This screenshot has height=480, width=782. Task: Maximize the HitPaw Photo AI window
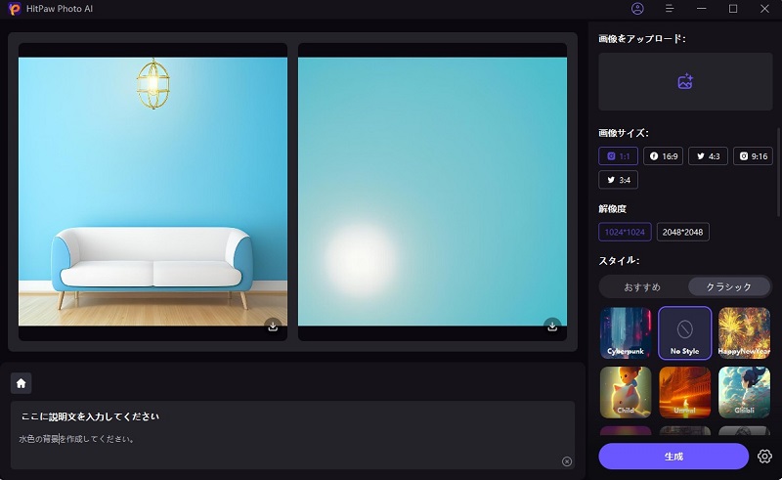tap(733, 9)
